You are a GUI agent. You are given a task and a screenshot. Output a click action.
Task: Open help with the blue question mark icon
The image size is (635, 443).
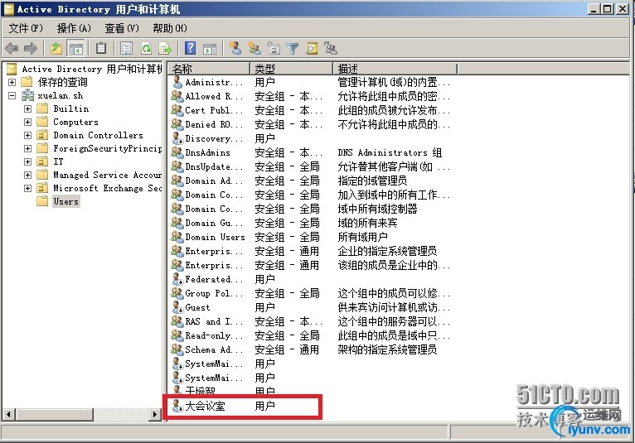click(191, 49)
